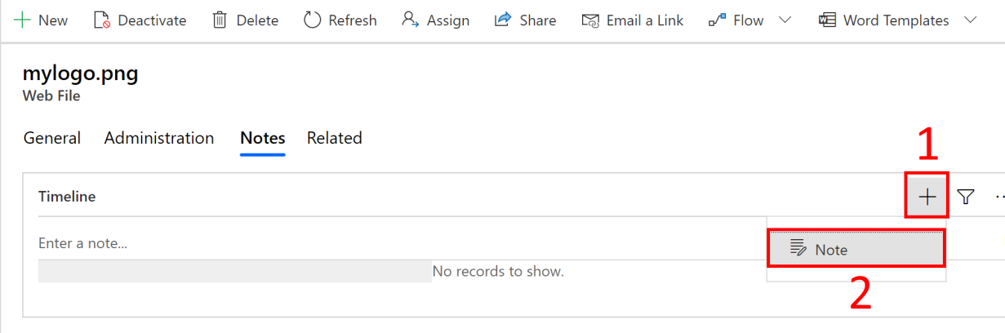Click the timeline plus add button
1005x333 pixels.
click(927, 197)
